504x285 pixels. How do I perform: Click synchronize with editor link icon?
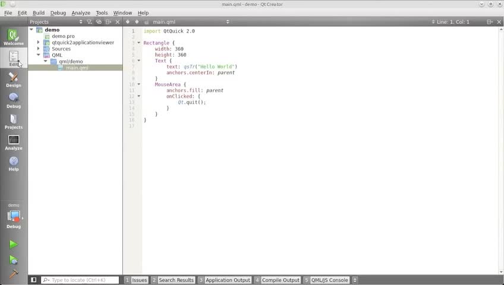click(x=99, y=22)
